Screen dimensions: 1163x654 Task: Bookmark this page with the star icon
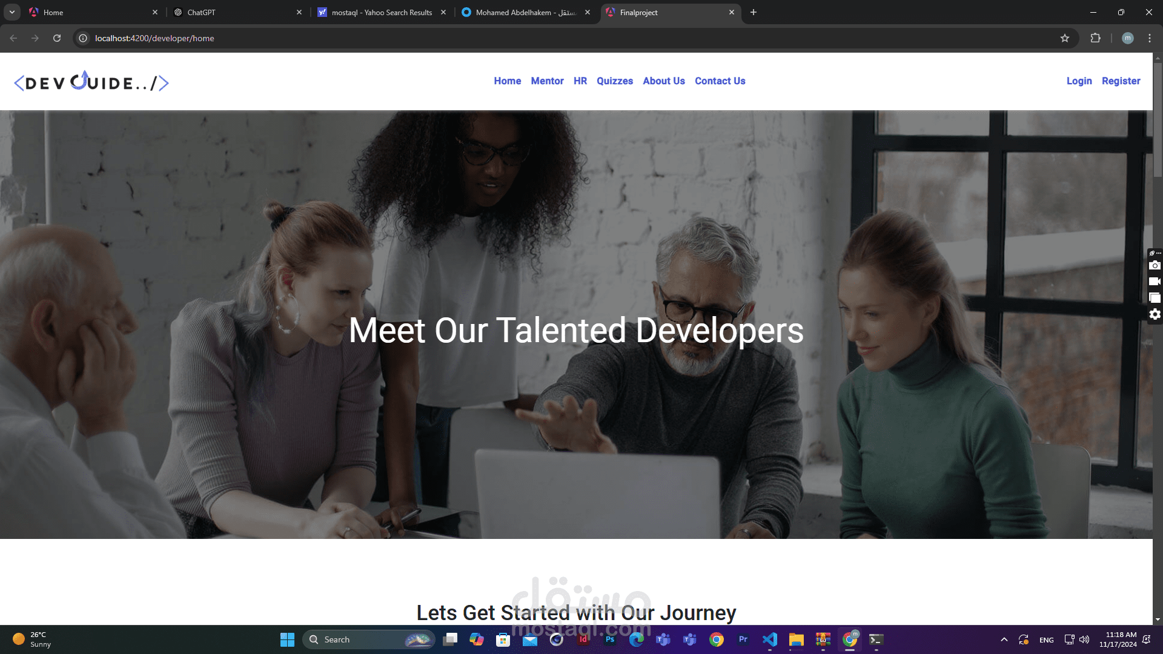(x=1065, y=38)
